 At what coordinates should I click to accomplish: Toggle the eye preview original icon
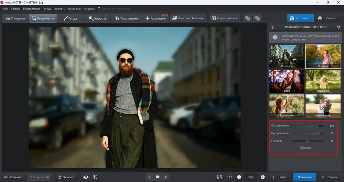pyautogui.click(x=86, y=177)
